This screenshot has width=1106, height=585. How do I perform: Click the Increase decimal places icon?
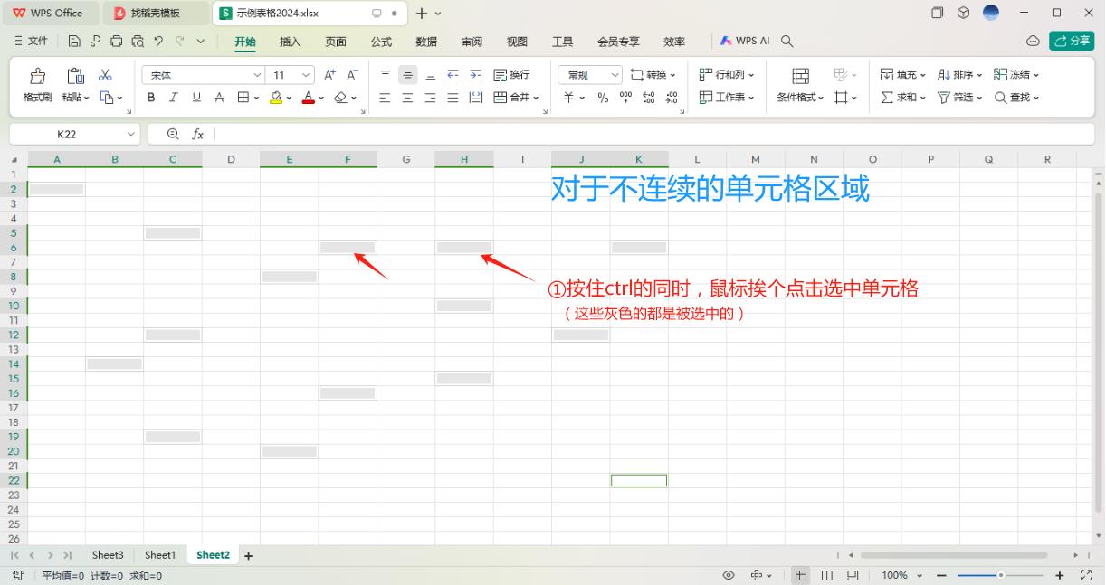tap(648, 98)
